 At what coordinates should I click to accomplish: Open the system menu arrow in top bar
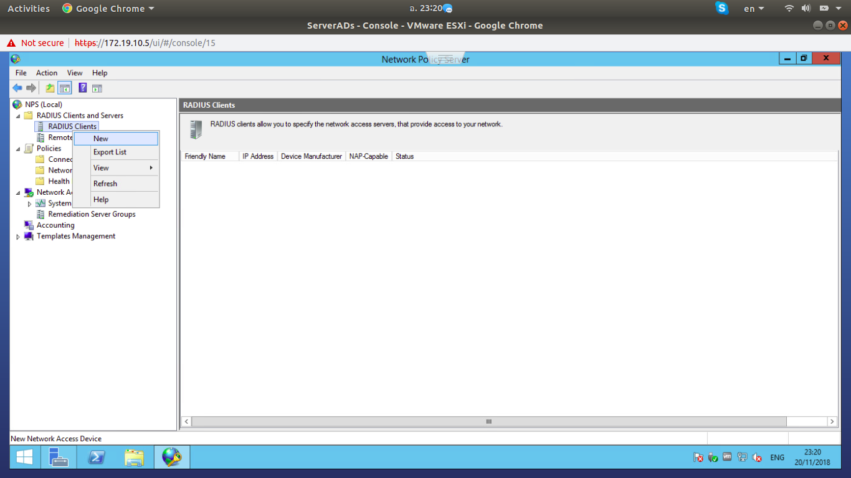(839, 8)
